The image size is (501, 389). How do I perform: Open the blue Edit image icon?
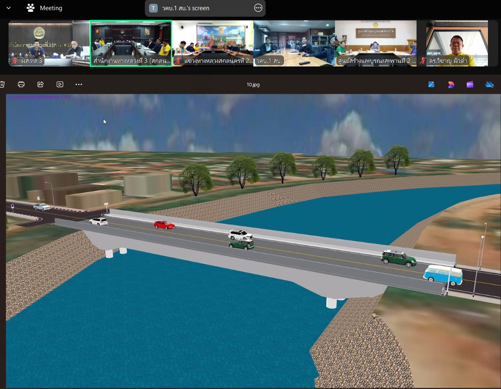(431, 84)
